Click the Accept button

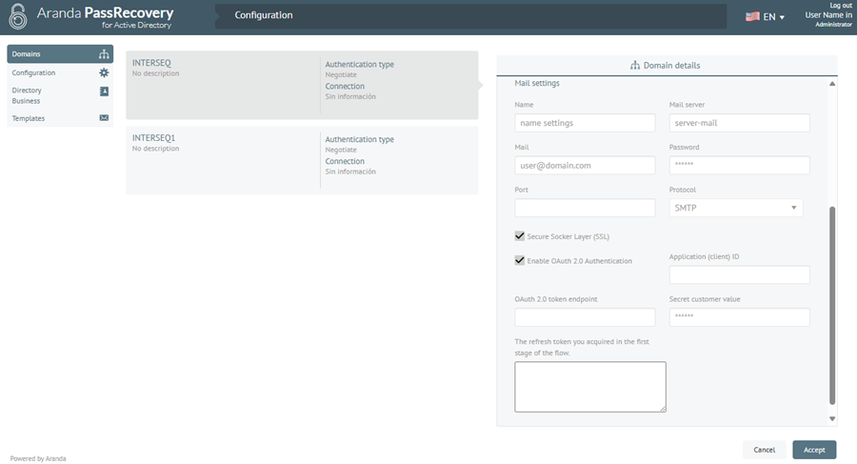pyautogui.click(x=814, y=450)
